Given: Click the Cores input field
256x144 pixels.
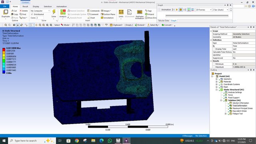Looking at the screenshot, I should [x=40, y=18].
